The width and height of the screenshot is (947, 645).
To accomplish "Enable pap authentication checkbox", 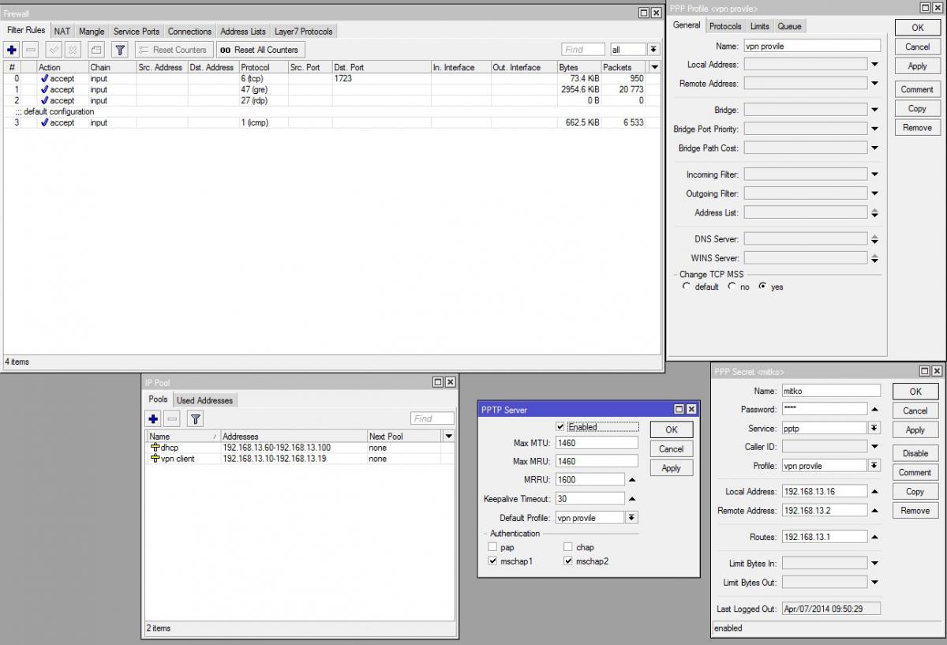I will pyautogui.click(x=492, y=547).
